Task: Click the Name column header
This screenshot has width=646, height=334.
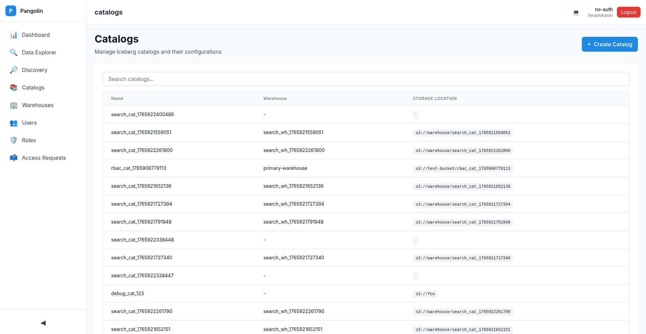Action: [x=117, y=99]
